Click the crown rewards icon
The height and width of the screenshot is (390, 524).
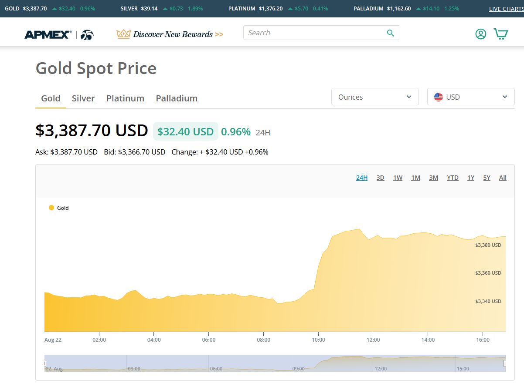pyautogui.click(x=123, y=34)
